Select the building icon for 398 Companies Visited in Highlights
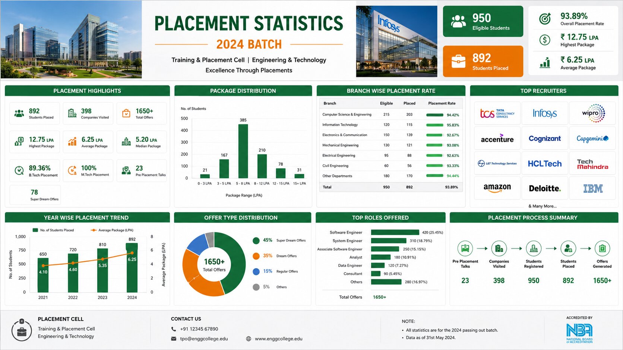This screenshot has height=350, width=623. (x=72, y=113)
